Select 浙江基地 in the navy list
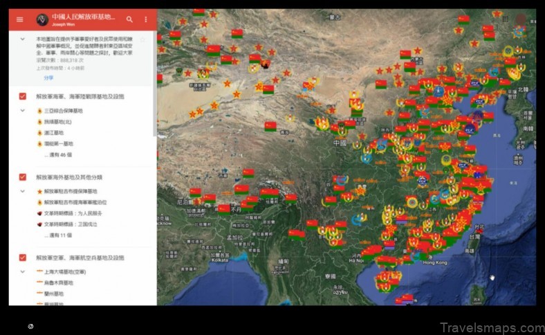The width and height of the screenshot is (545, 335). point(54,132)
